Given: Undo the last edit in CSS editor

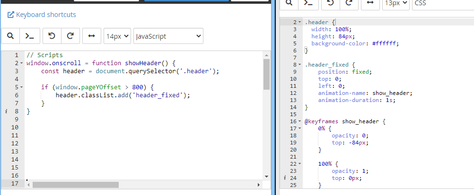Looking at the screenshot, I should point(331,3).
